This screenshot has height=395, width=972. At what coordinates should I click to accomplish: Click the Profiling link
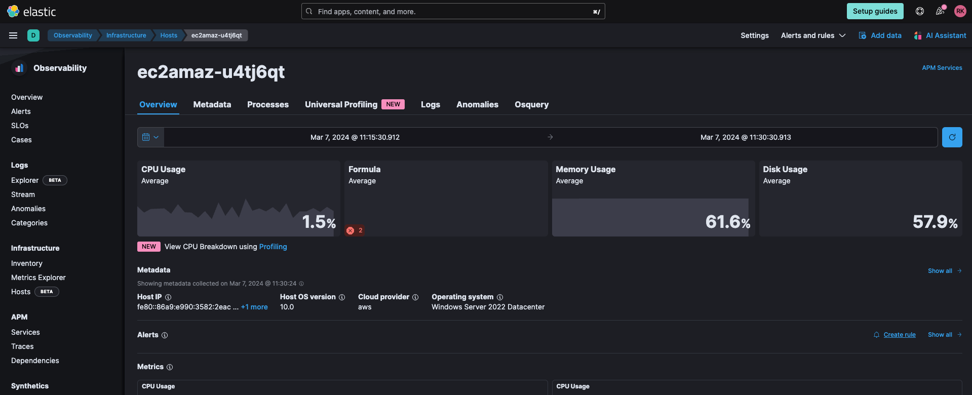273,247
